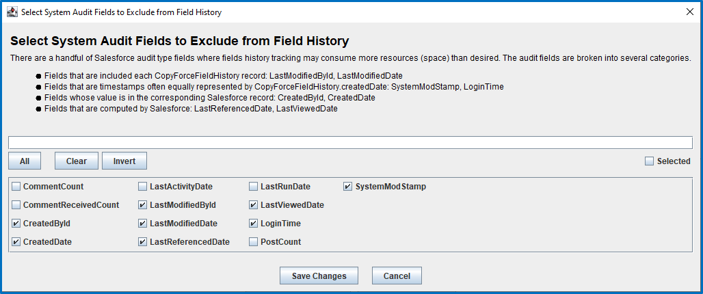Uncheck the CreatedById checkbox
703x294 pixels.
coord(16,223)
